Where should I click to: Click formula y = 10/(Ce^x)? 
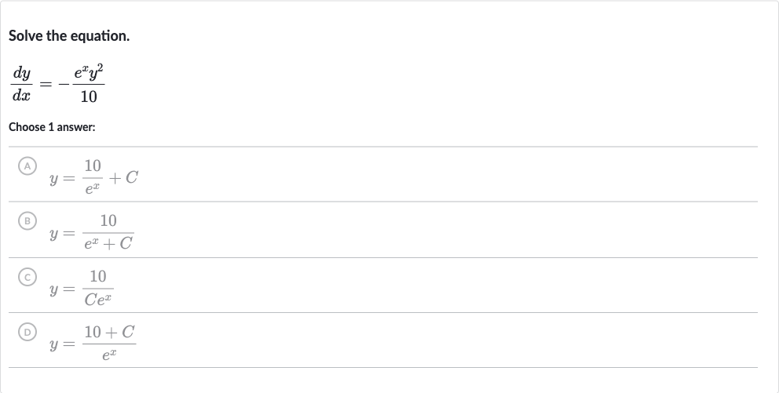[x=82, y=287]
